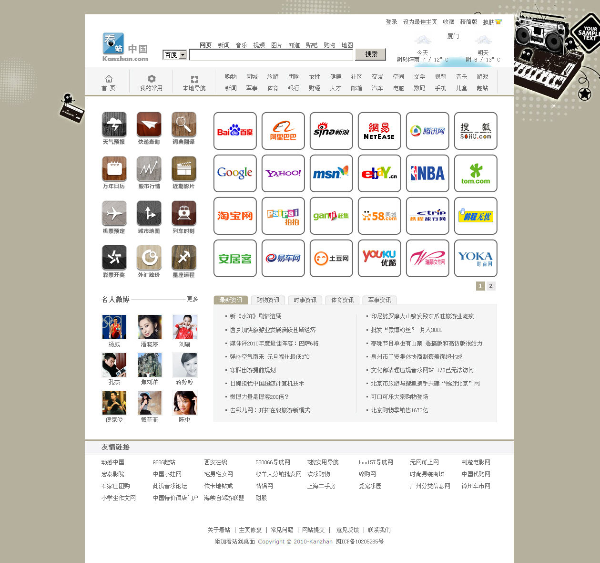600x563 pixels.
Task: Click the Kanzhan.com site logo
Action: [125, 47]
